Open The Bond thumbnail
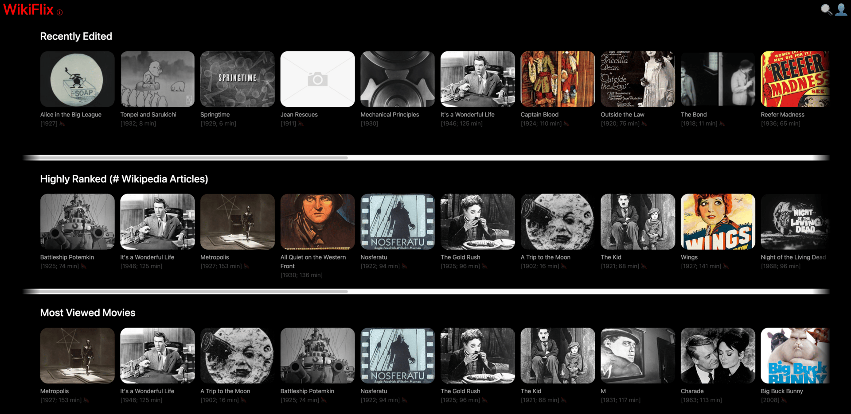Viewport: 851px width, 414px height. 718,79
